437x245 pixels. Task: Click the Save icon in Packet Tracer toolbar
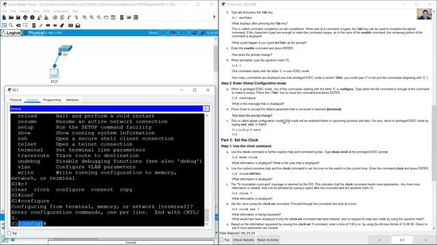pyautogui.click(x=18, y=18)
